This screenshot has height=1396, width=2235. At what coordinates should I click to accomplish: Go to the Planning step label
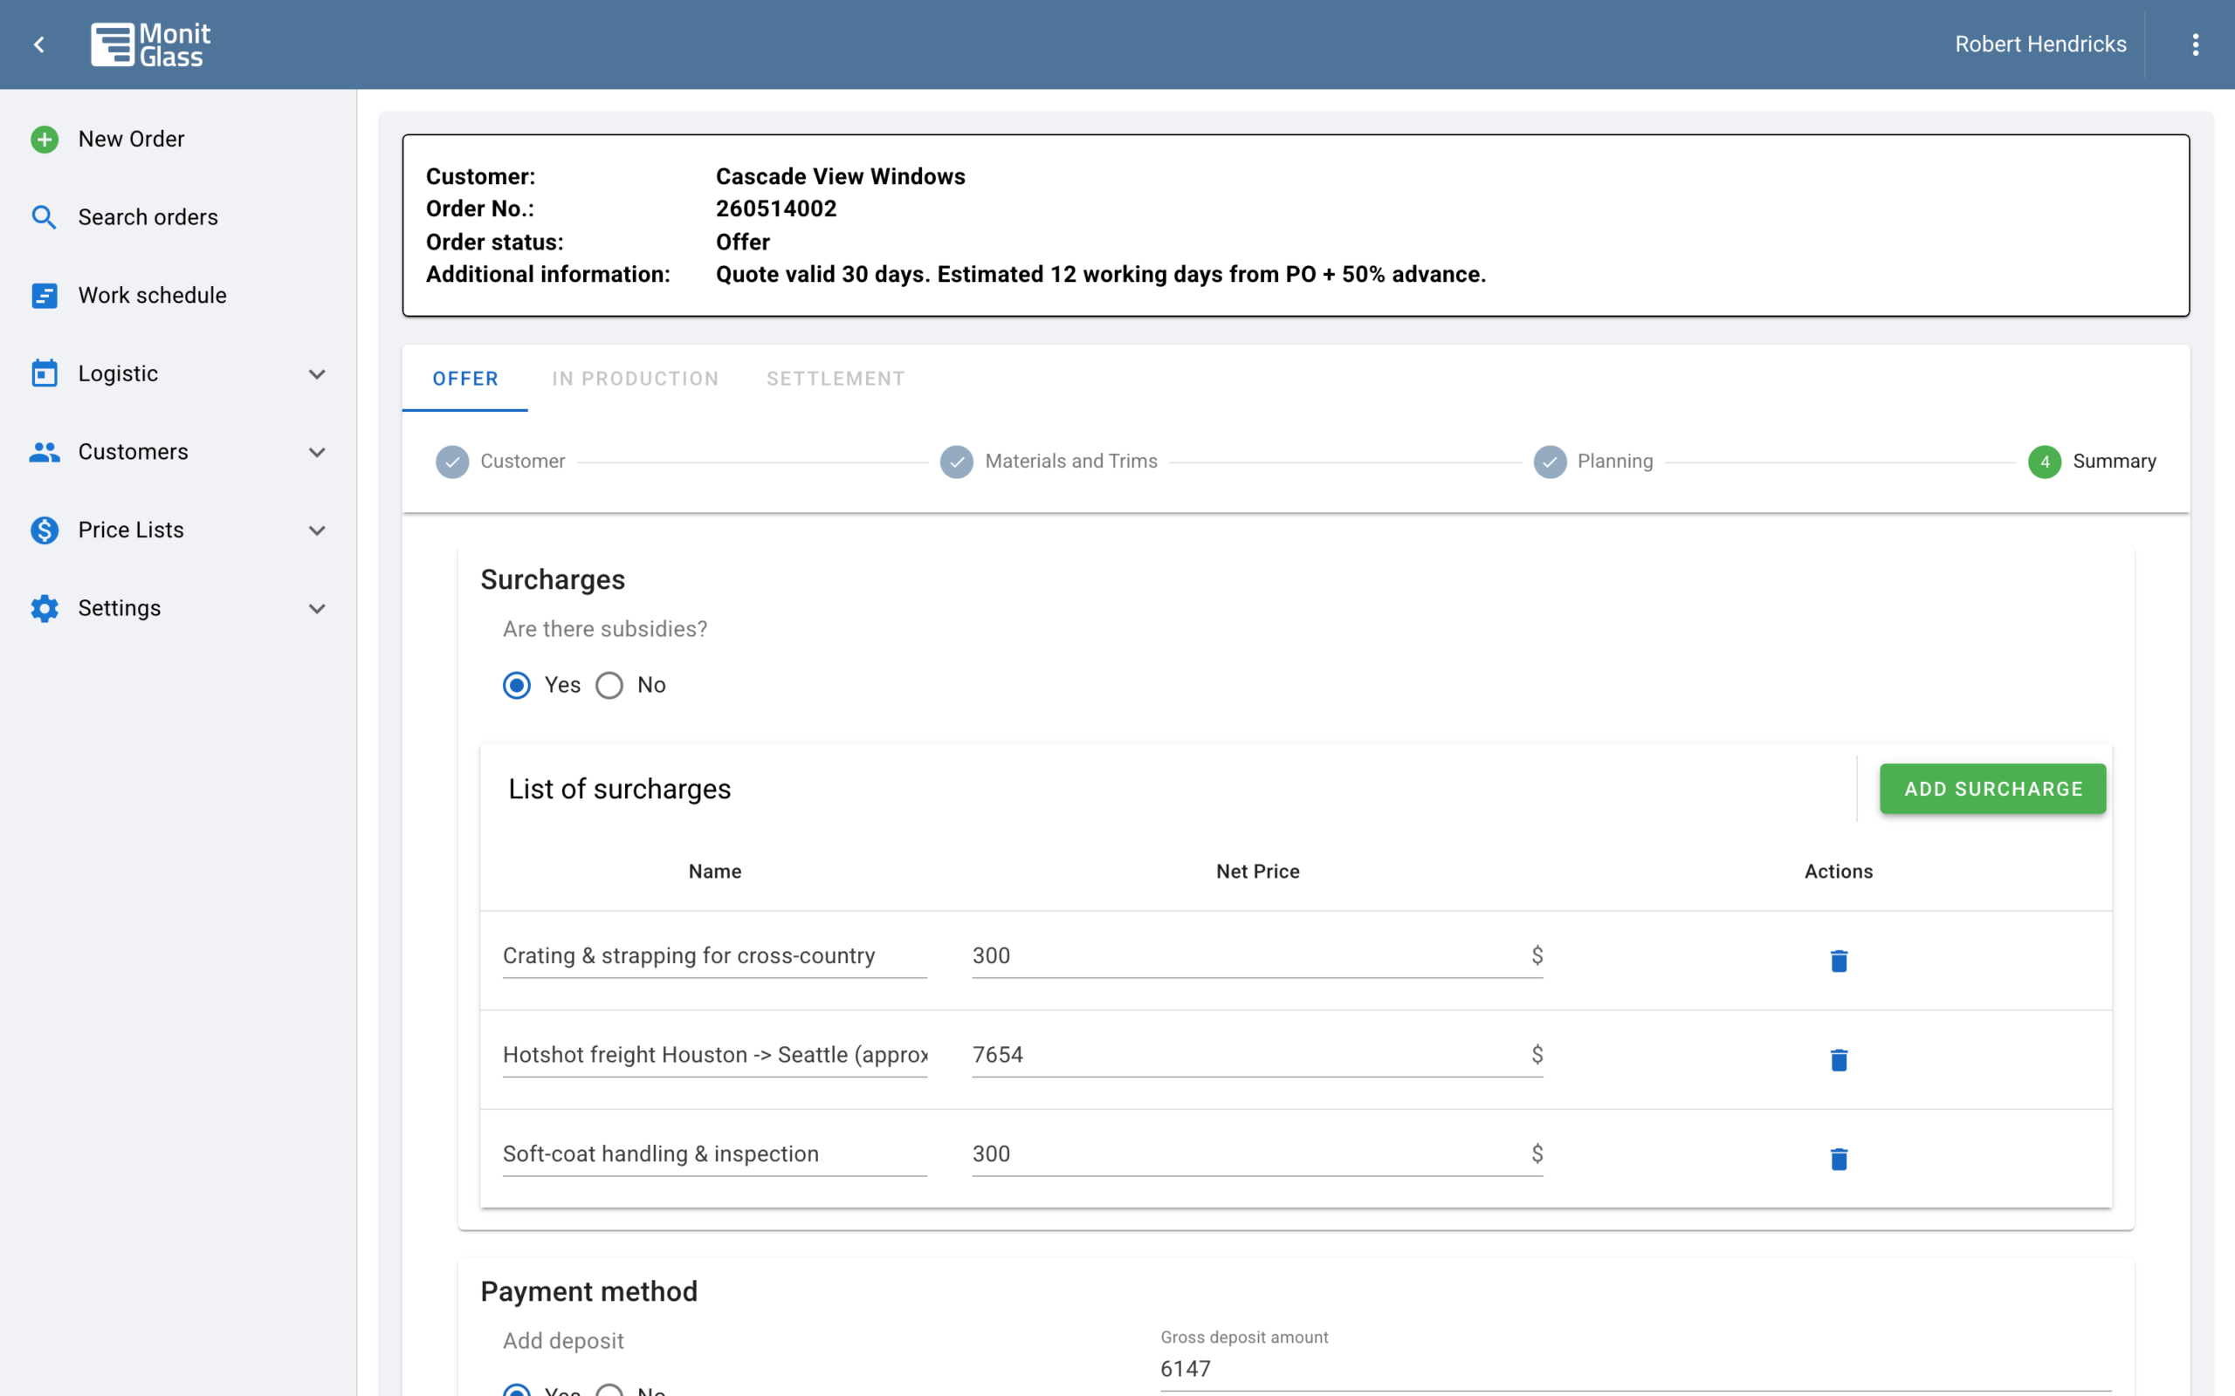point(1615,462)
